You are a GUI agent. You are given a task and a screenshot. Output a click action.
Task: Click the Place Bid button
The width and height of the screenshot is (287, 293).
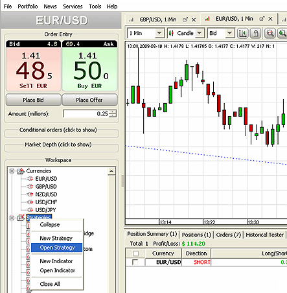coord(33,100)
